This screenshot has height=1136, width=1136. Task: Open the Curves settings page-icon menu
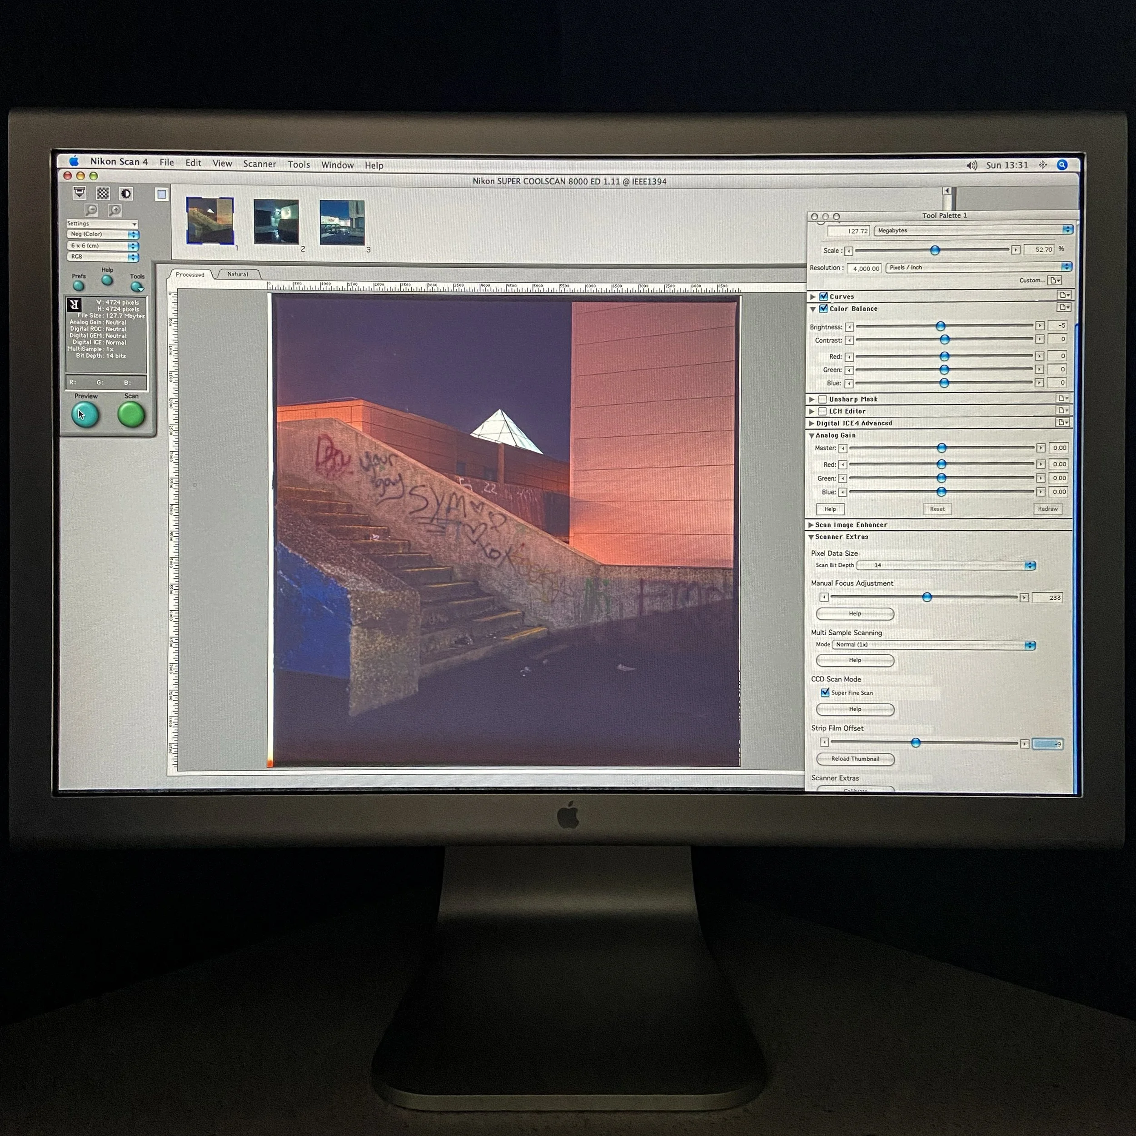1064,295
